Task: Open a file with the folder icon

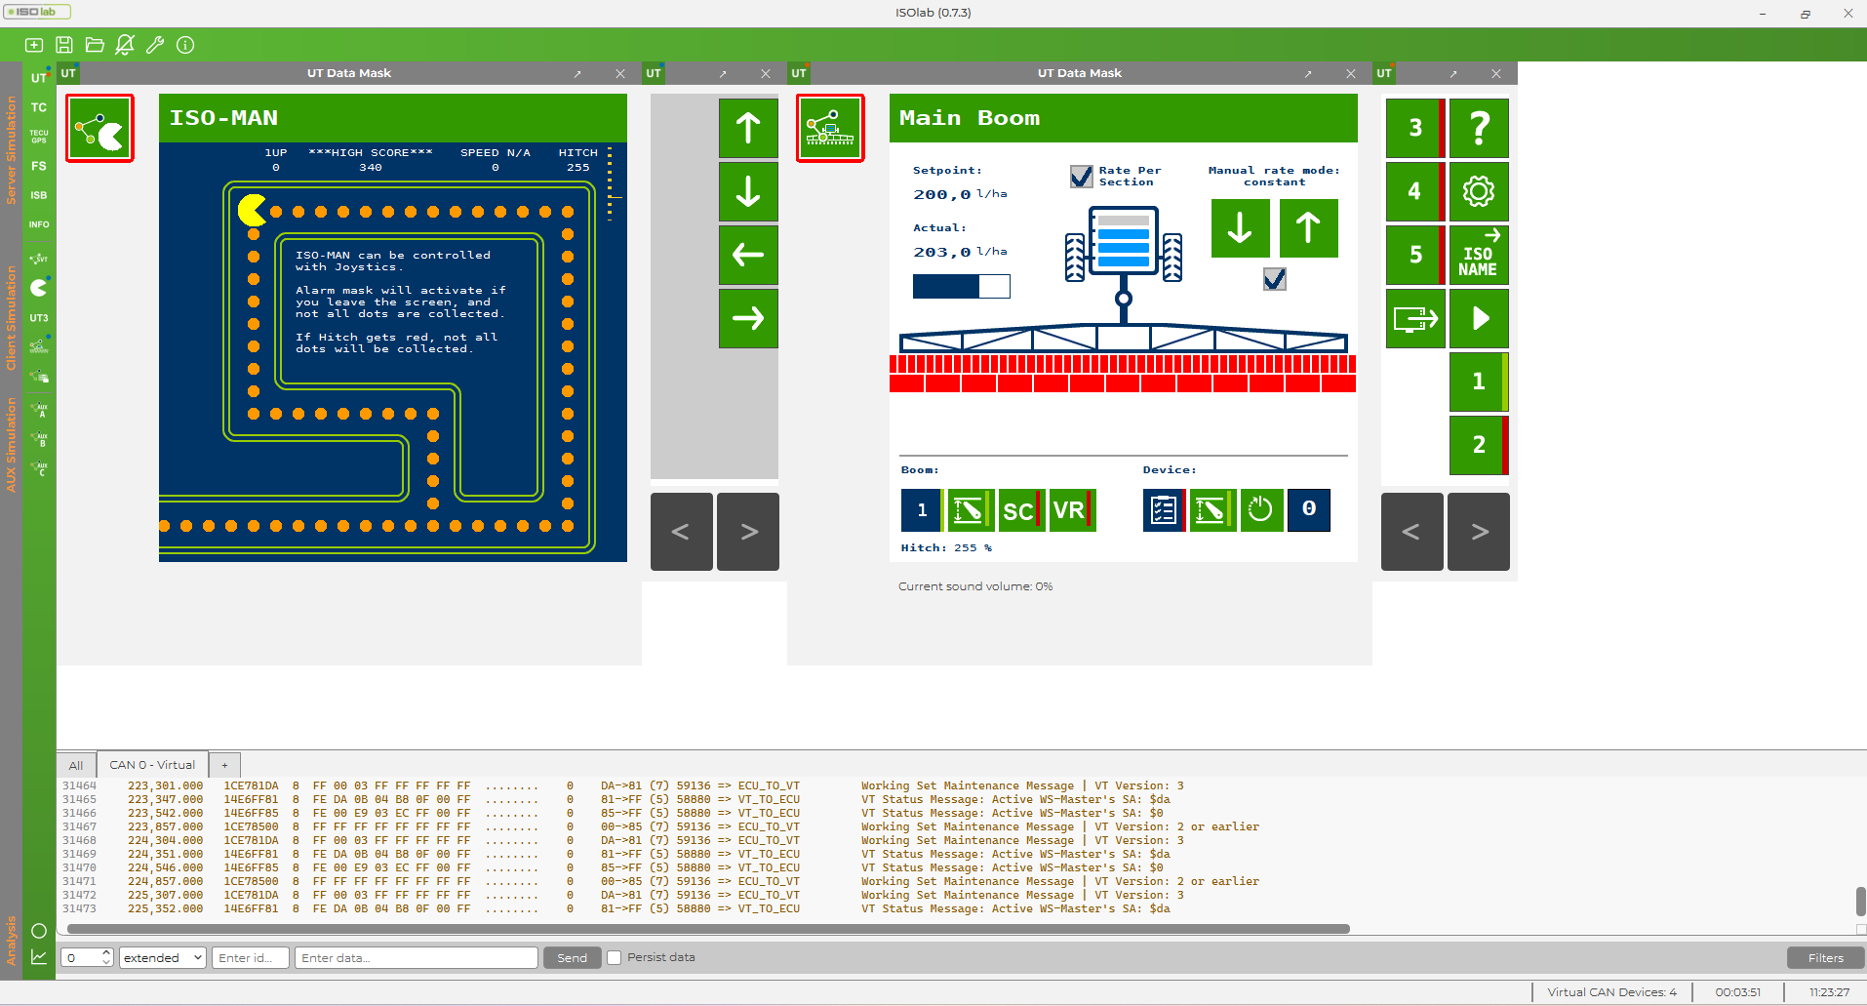Action: tap(95, 45)
